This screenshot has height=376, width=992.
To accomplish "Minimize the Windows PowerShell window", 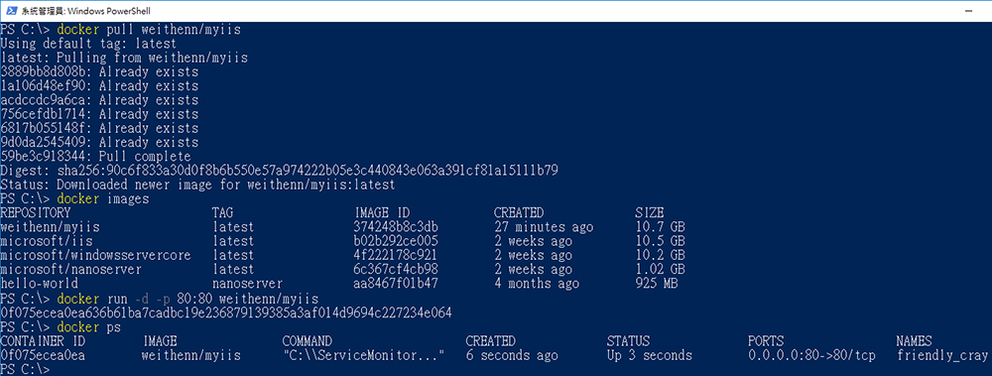I will tap(968, 11).
